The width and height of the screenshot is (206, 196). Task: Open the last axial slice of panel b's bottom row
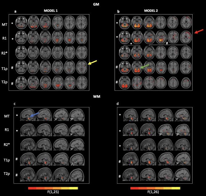[186, 83]
